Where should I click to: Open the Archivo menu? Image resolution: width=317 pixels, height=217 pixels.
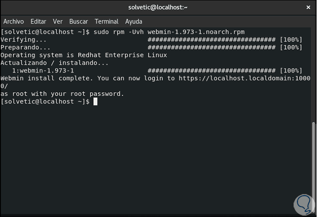(x=14, y=21)
